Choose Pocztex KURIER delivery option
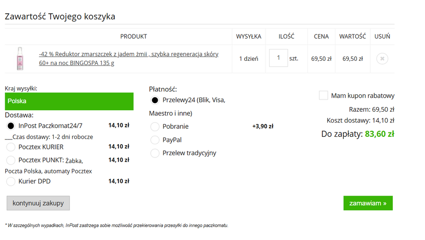The width and height of the screenshot is (425, 240). point(11,147)
